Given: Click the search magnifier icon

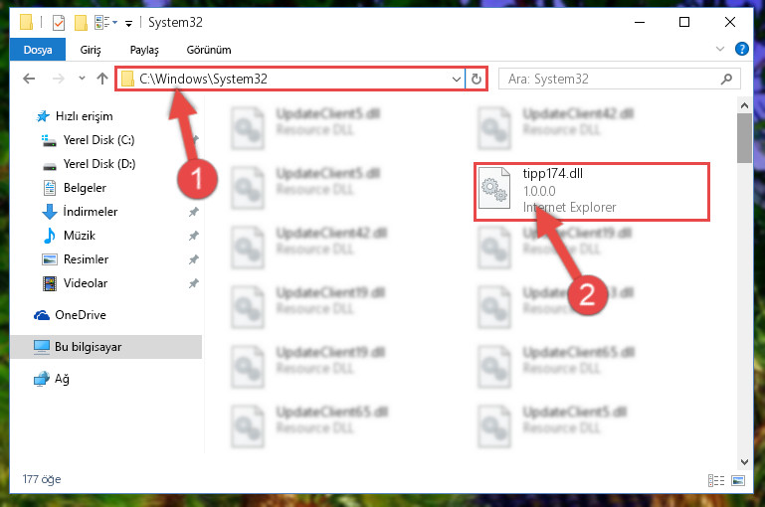Looking at the screenshot, I should 726,79.
